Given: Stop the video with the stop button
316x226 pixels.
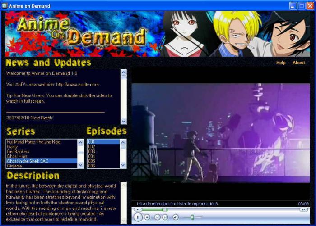Looking at the screenshot, I should point(147,217).
